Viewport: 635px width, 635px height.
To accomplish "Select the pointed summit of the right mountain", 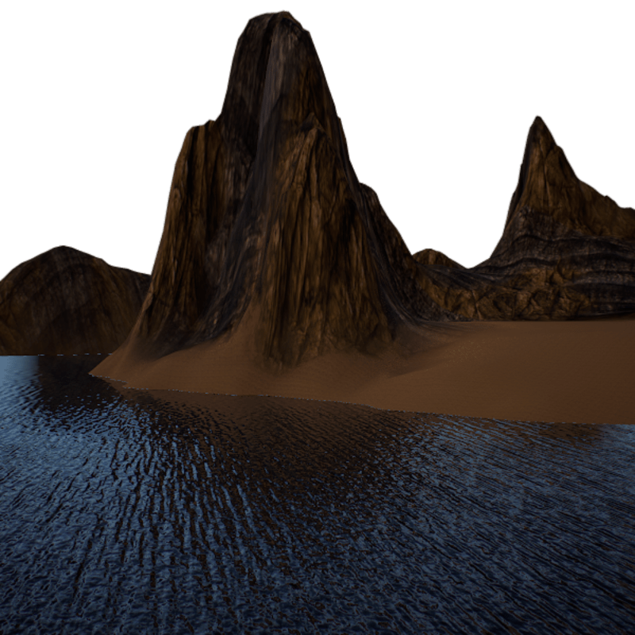I will coord(540,121).
